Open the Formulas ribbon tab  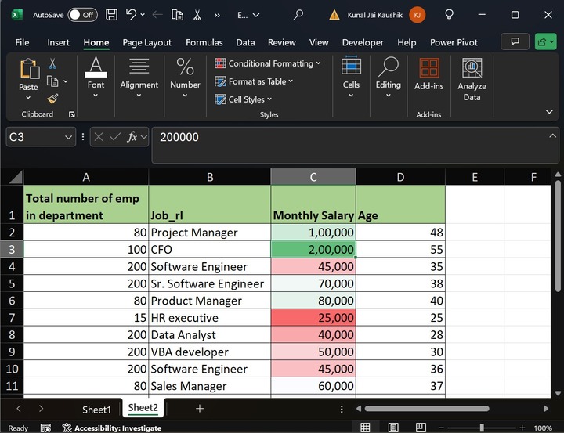(x=204, y=42)
